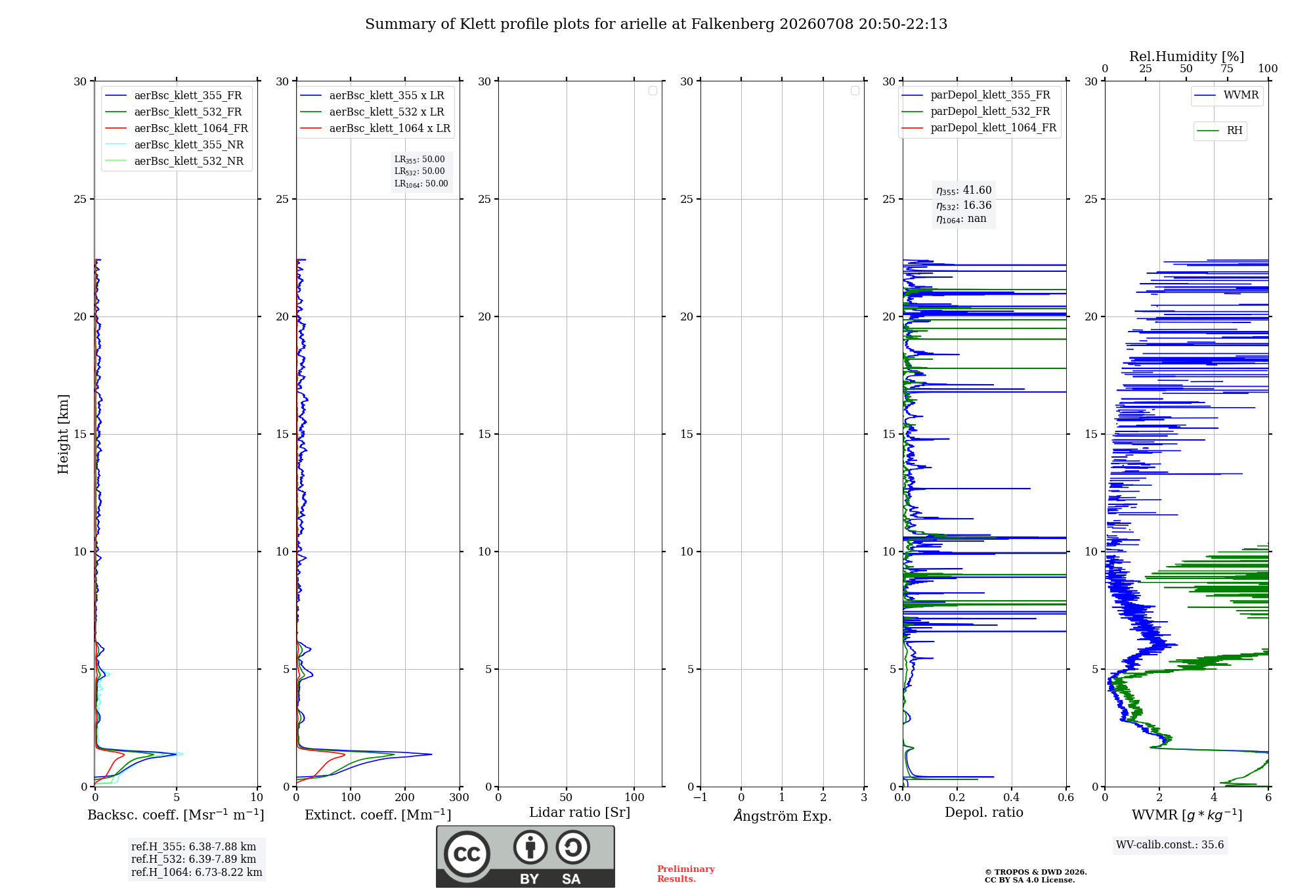Screen dimensions: 1313x893
Task: Click the BY attribution person icon
Action: tap(530, 847)
